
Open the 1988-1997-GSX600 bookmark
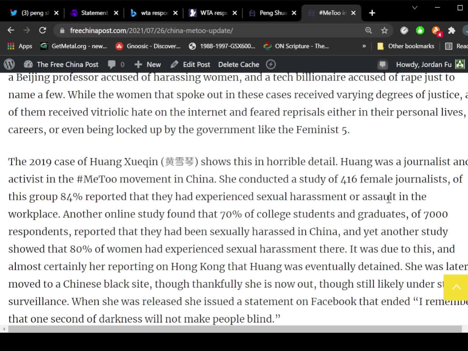tap(222, 46)
